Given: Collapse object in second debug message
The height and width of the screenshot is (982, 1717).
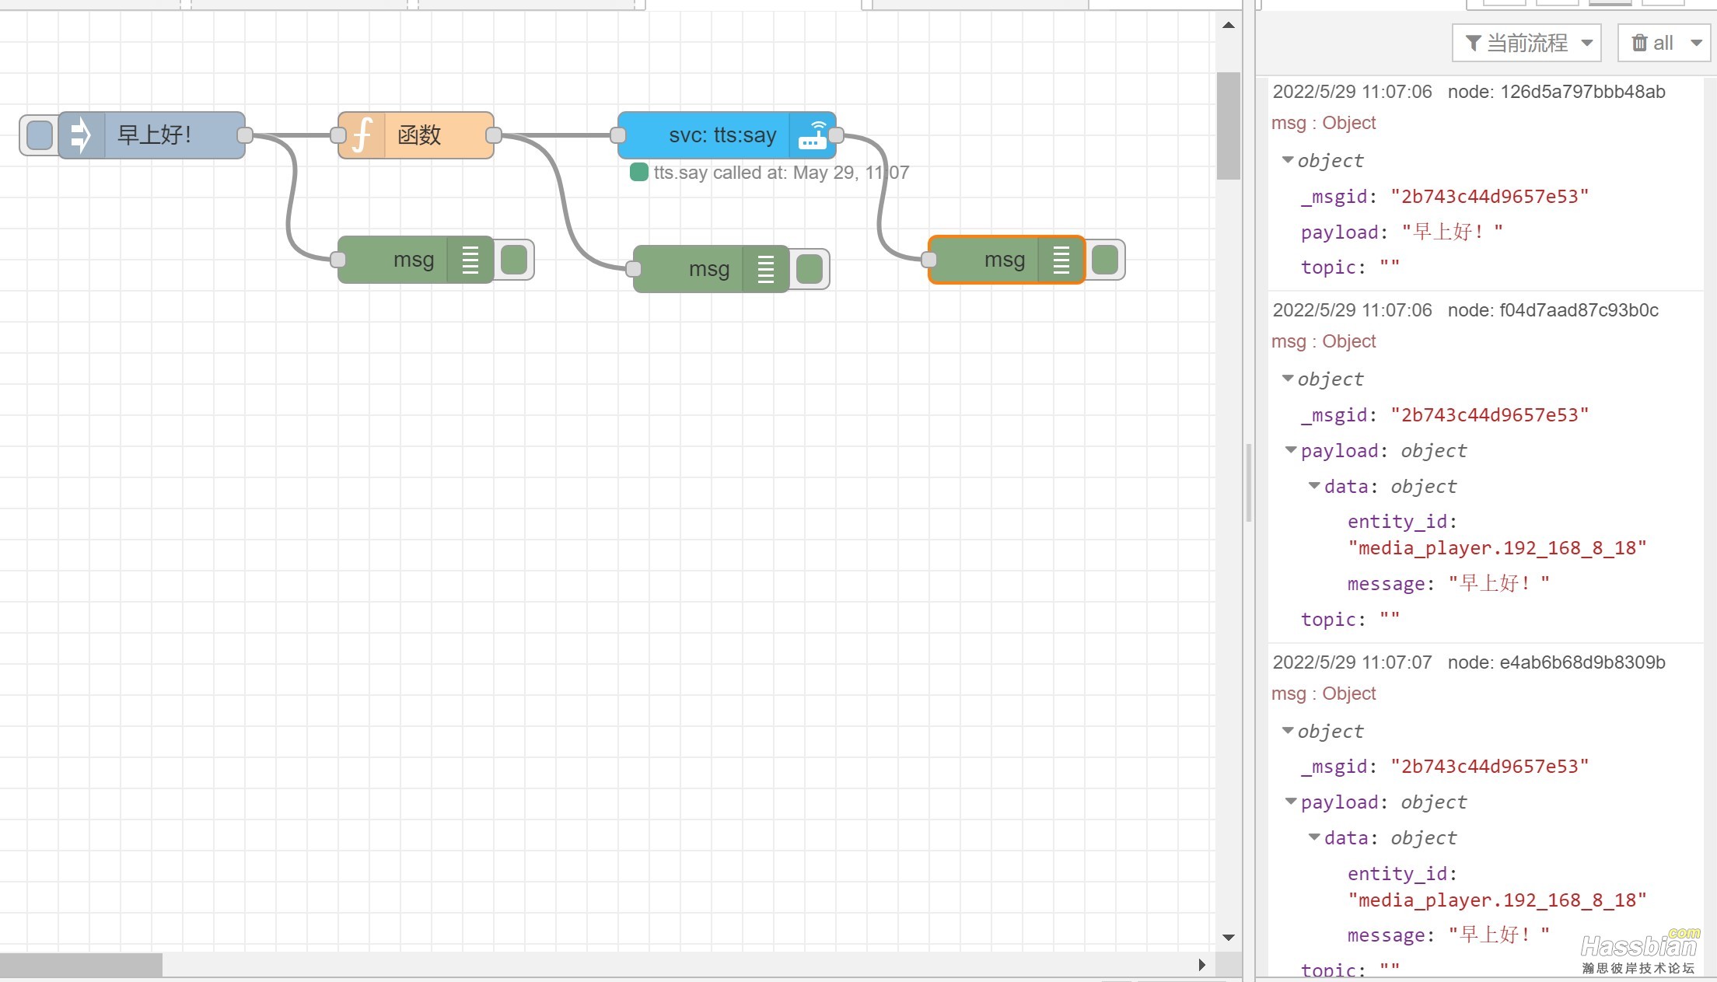Looking at the screenshot, I should click(1288, 379).
